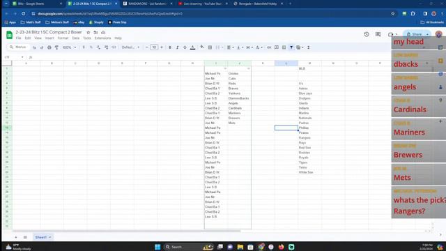Activate the paint format tool
Viewport: 446px width, 251px height.
(56, 47)
